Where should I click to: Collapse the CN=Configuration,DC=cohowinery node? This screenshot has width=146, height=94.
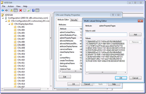coord(6,21)
